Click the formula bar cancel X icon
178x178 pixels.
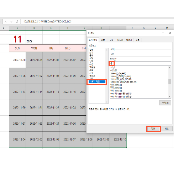pyautogui.click(x=6, y=22)
